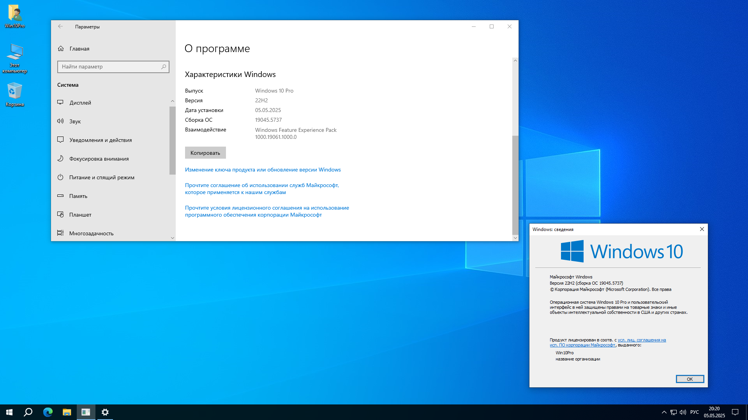Select the Звук speaker icon

tap(60, 121)
